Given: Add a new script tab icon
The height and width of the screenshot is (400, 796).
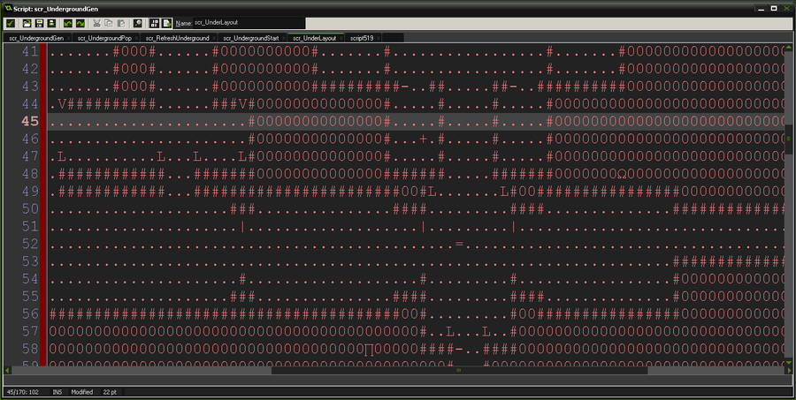Looking at the screenshot, I should [x=166, y=23].
